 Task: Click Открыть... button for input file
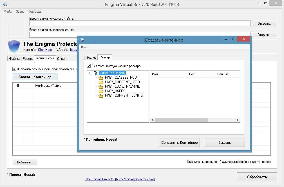coord(265,24)
